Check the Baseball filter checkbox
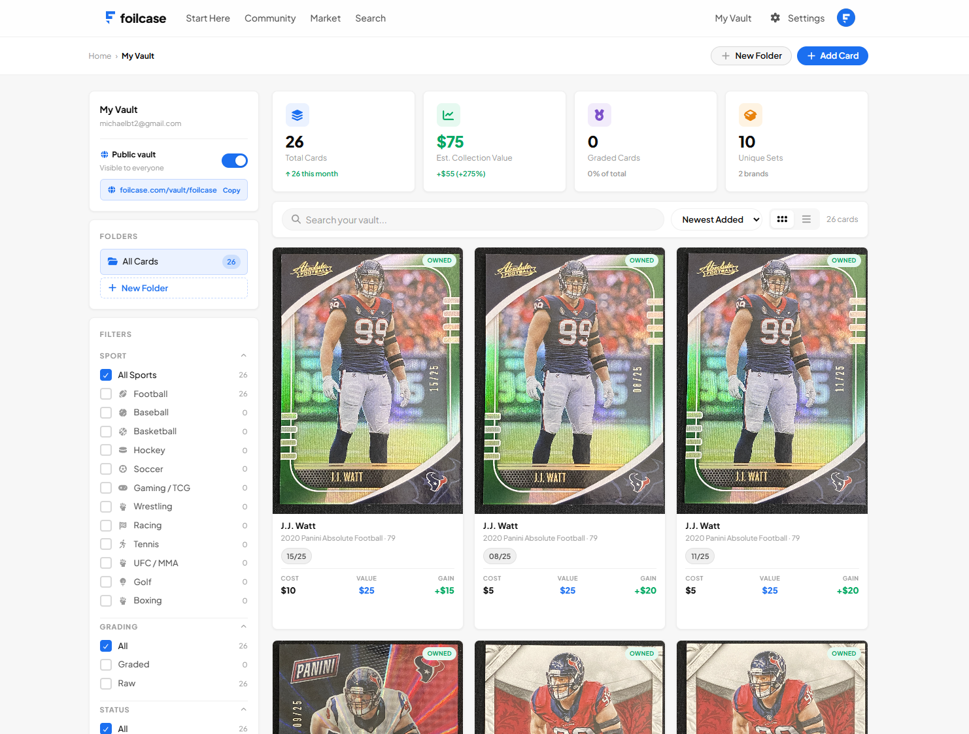 (x=106, y=413)
